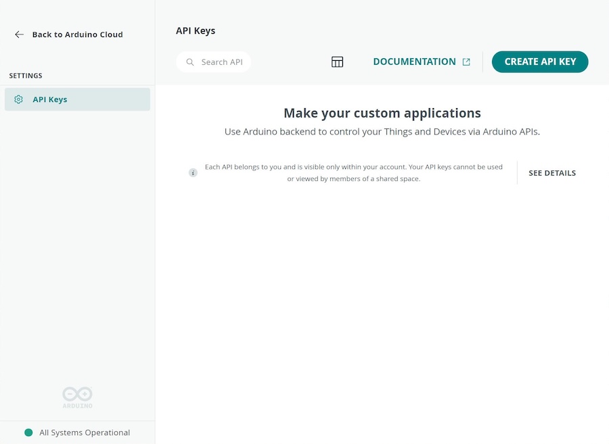Click the Arduino backend description subtitle
Image resolution: width=609 pixels, height=444 pixels.
click(382, 132)
